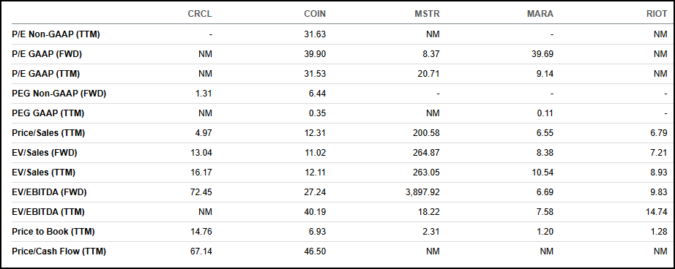675x269 pixels.
Task: Click the RIOT column header
Action: point(657,14)
